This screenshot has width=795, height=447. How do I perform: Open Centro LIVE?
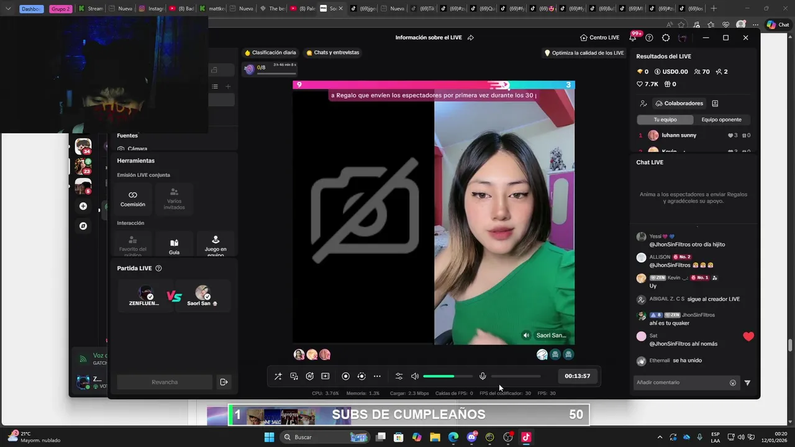click(x=599, y=38)
